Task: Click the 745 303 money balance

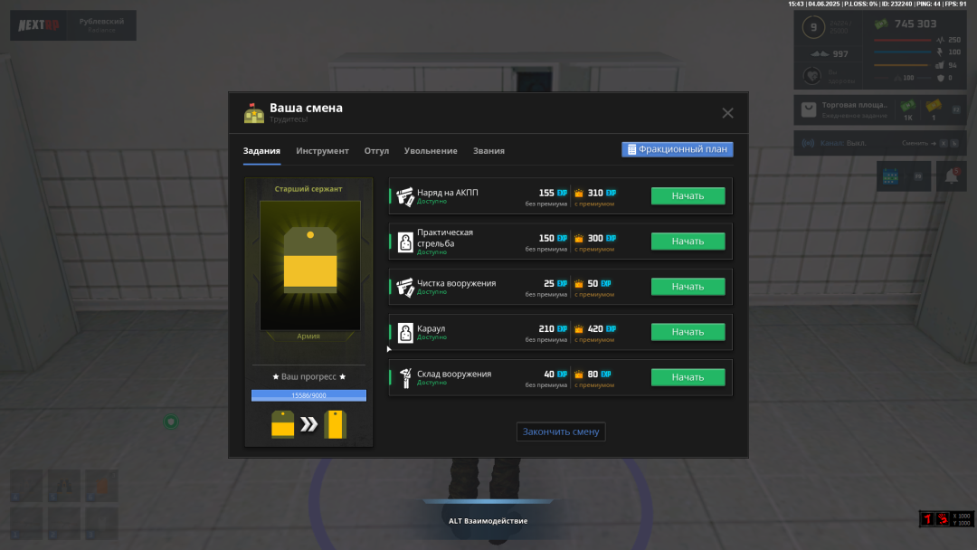Action: (915, 24)
